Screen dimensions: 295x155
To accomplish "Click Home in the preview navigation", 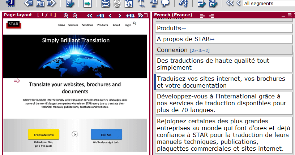I will tap(61, 25).
